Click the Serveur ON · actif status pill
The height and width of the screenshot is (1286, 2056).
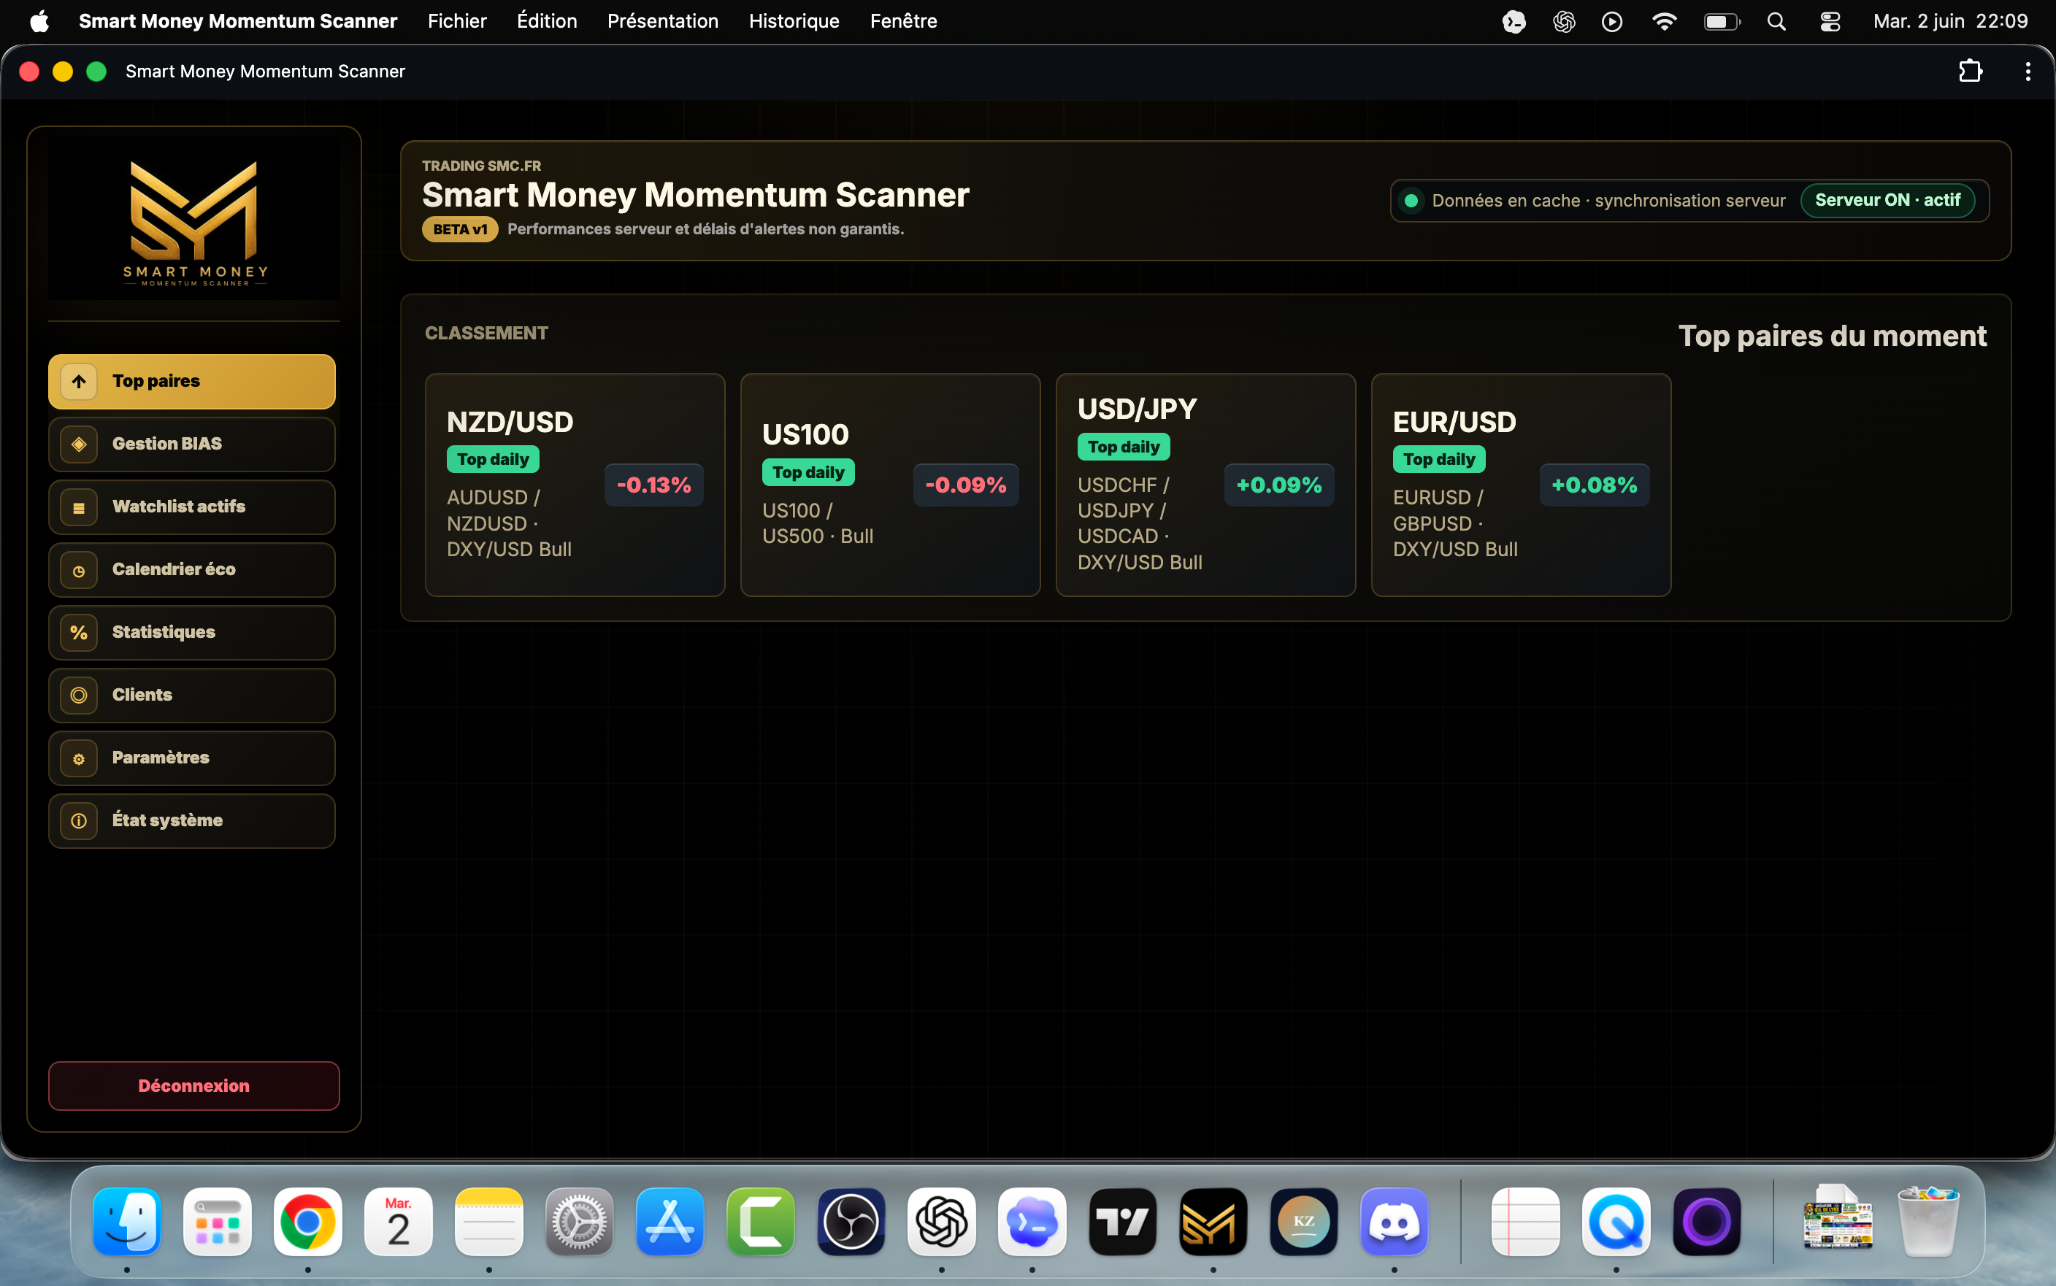1887,201
